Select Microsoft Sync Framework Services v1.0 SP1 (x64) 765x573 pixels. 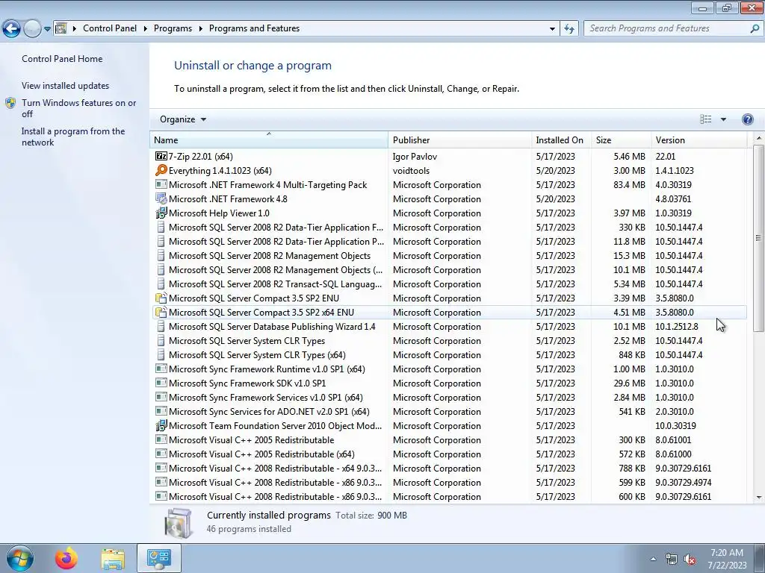click(449, 398)
